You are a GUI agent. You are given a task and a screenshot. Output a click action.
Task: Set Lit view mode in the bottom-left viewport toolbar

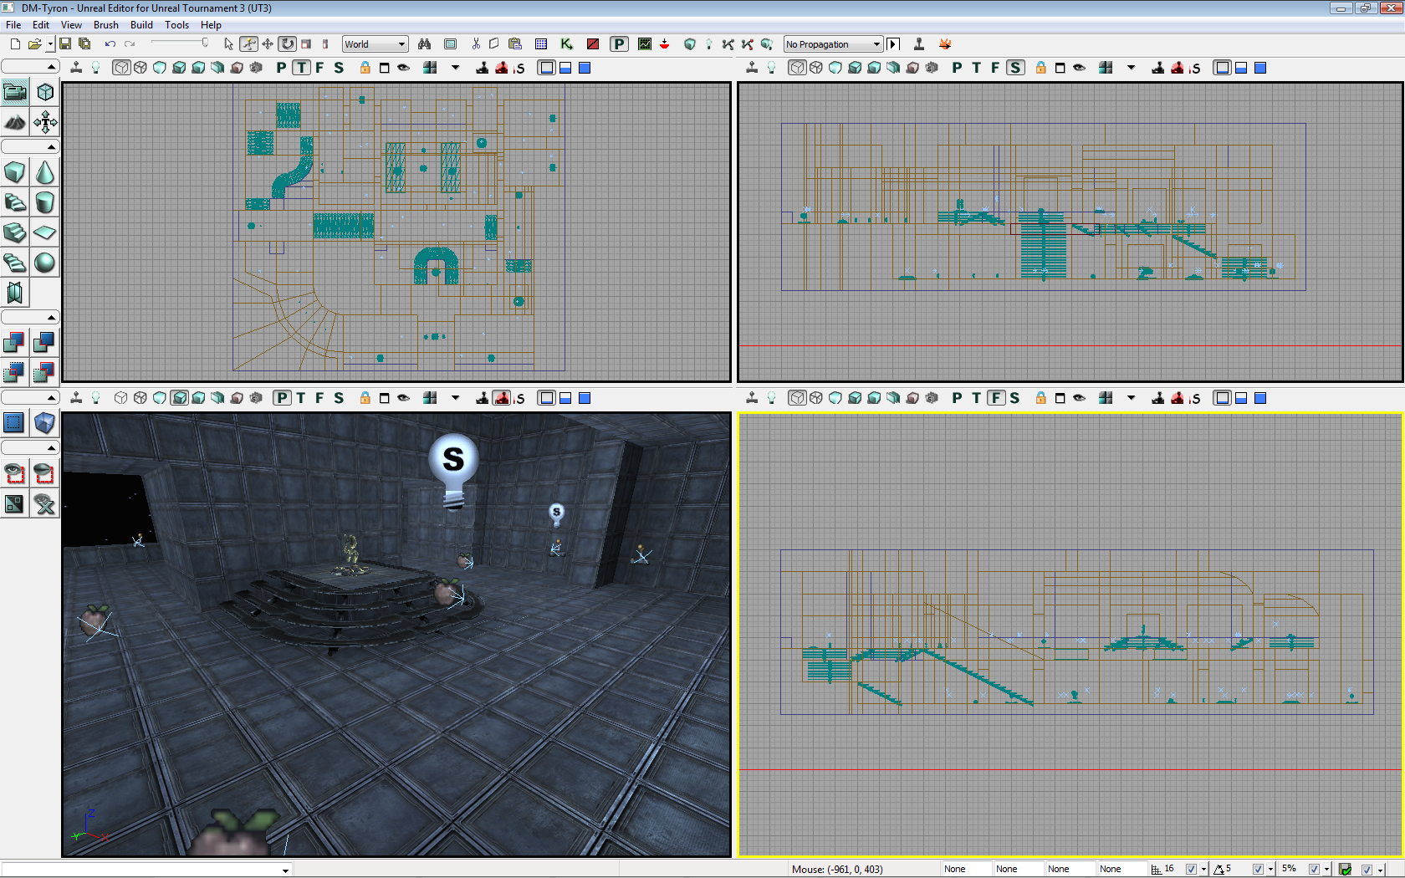(x=179, y=398)
